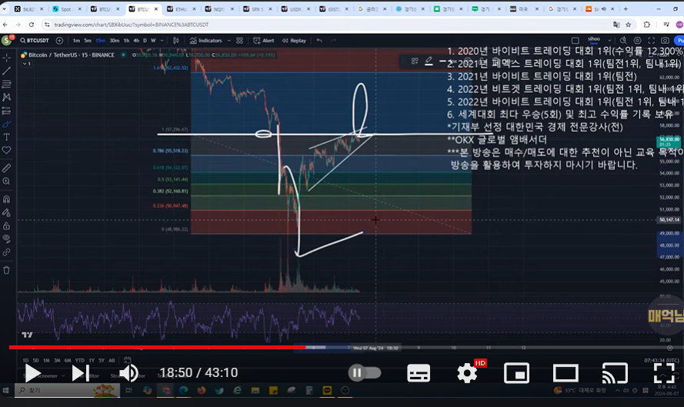
Task: Switch to miniplayer mode
Action: pyautogui.click(x=516, y=373)
